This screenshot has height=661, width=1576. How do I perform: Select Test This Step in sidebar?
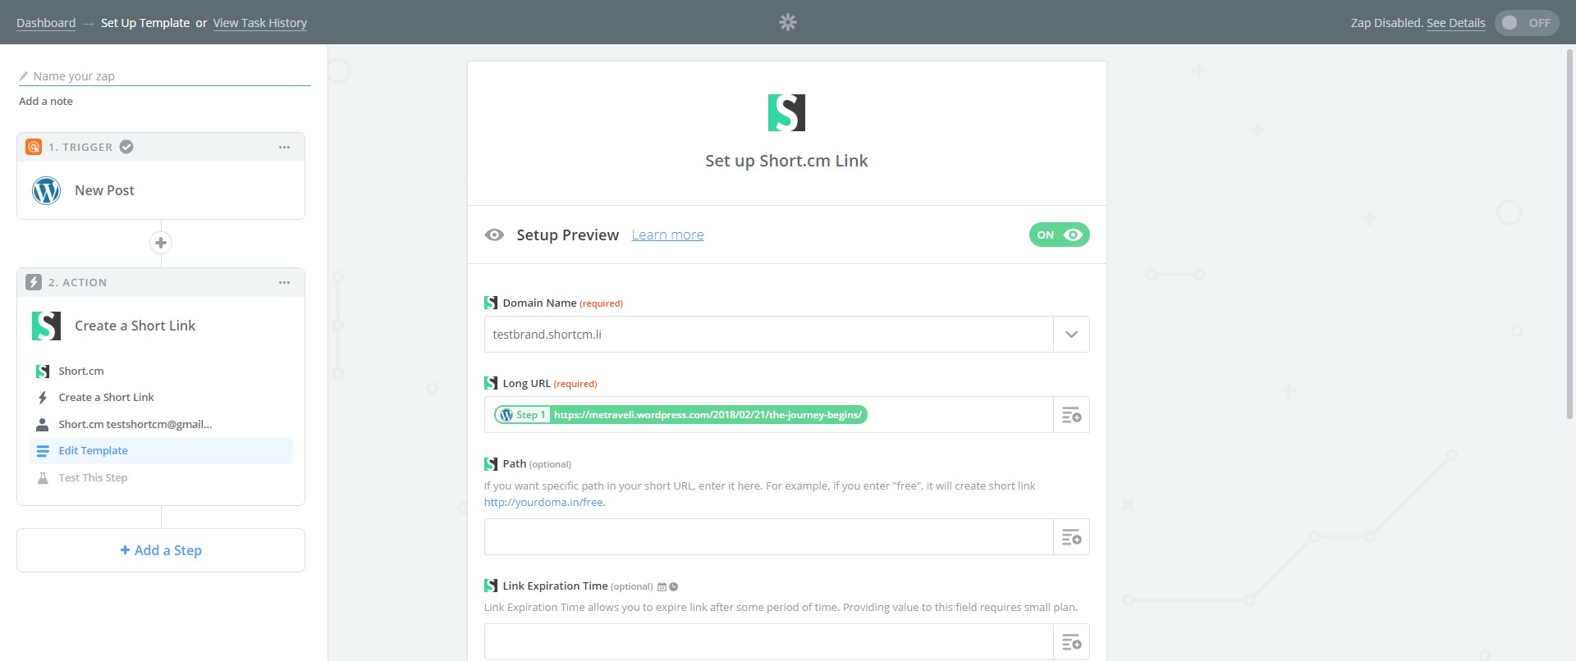click(x=93, y=478)
